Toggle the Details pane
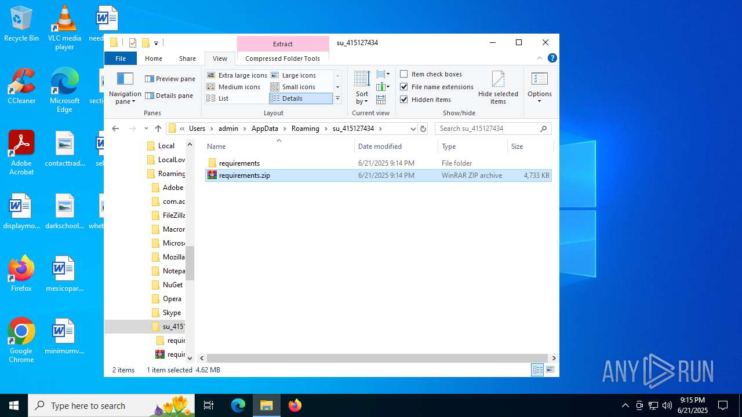742x417 pixels. pyautogui.click(x=169, y=96)
